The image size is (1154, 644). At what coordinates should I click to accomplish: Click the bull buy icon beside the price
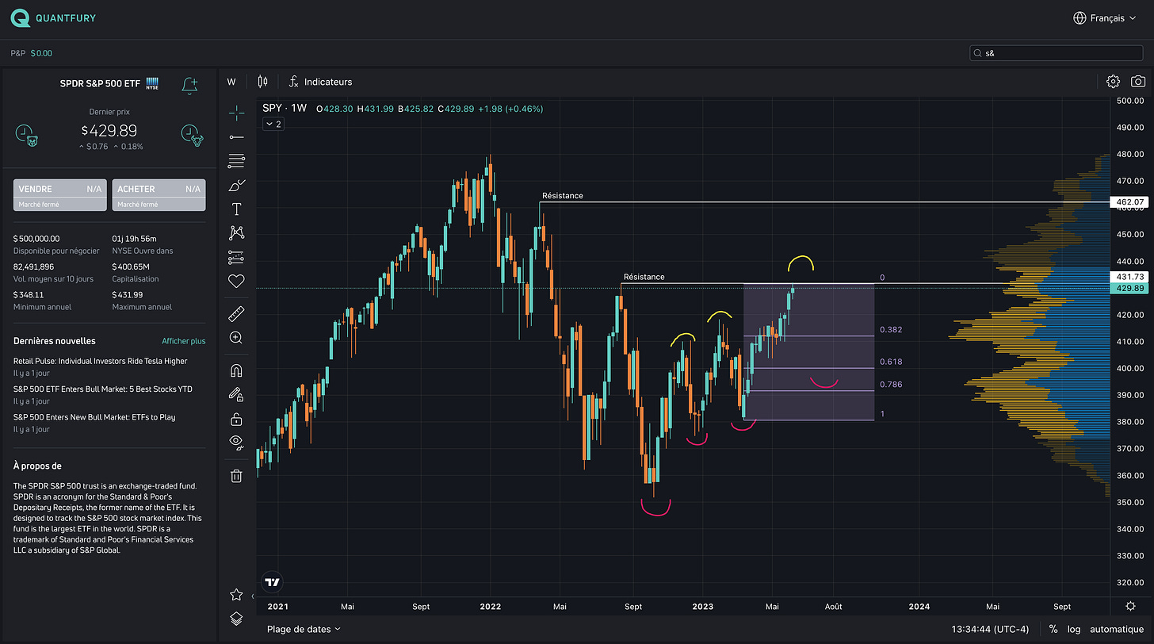191,135
